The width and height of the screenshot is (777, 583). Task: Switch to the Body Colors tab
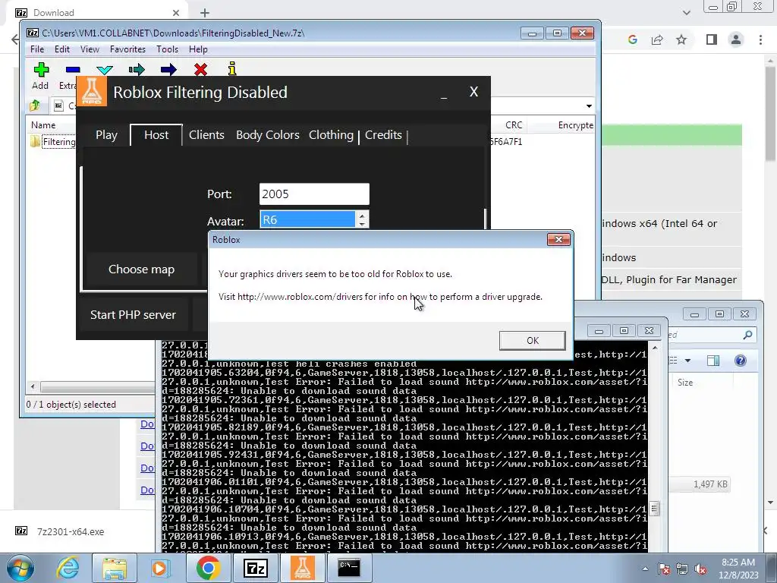point(268,135)
